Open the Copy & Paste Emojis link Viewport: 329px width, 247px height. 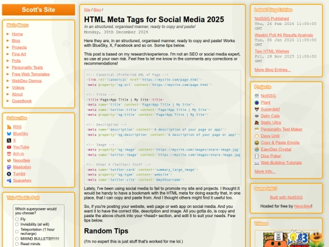[x=280, y=143]
